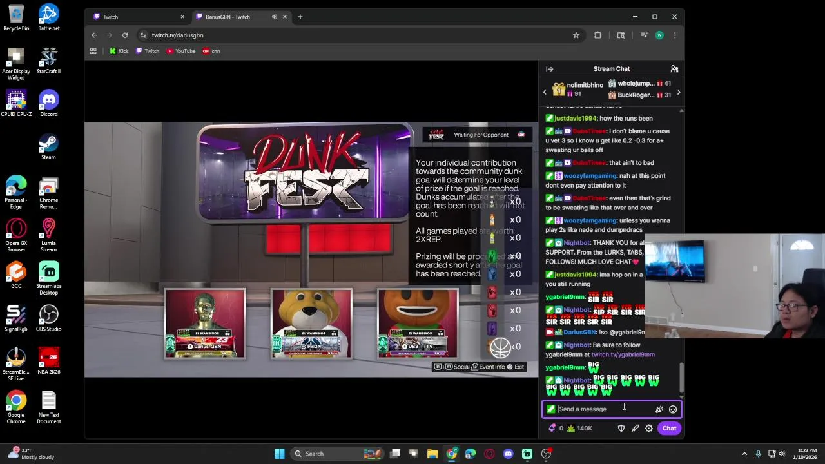This screenshot has height=464, width=825.
Task: Expand hidden system tray icons
Action: click(x=744, y=454)
